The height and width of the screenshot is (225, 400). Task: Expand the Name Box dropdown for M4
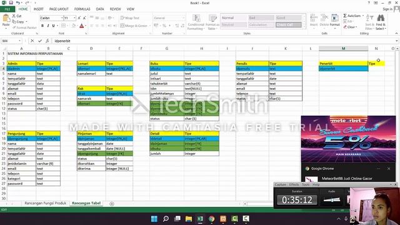pyautogui.click(x=19, y=41)
